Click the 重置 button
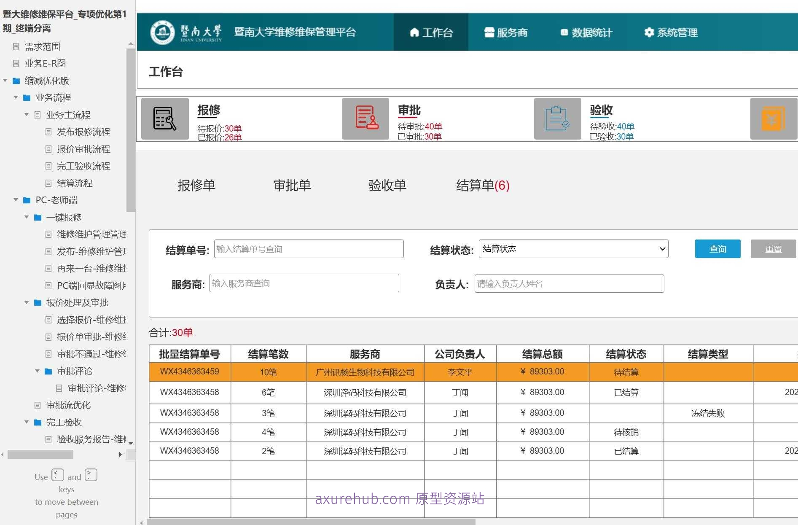798x525 pixels. point(773,249)
